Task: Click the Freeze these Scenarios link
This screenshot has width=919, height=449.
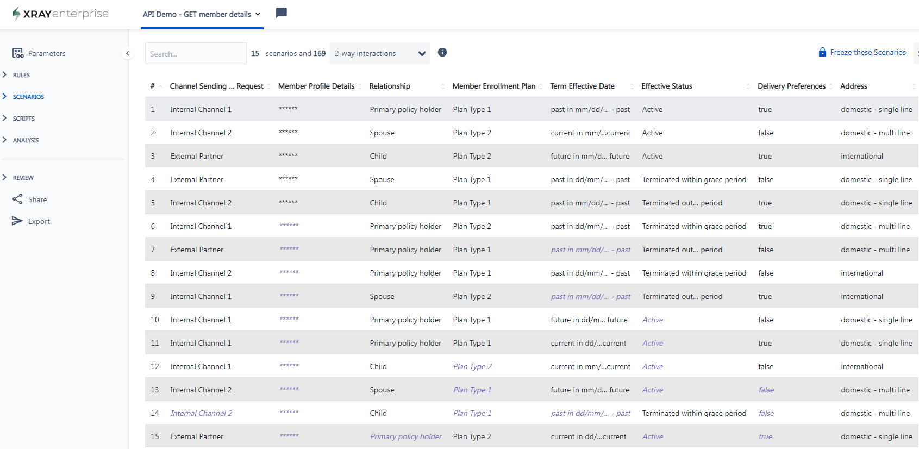Action: point(868,52)
